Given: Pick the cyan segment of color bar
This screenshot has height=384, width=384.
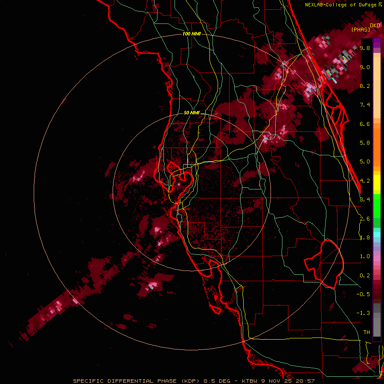Looking at the screenshot, I should (x=377, y=235).
